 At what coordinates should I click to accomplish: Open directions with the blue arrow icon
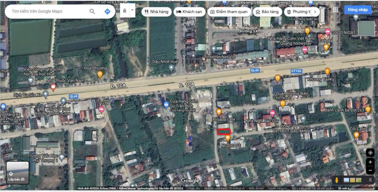107,12
